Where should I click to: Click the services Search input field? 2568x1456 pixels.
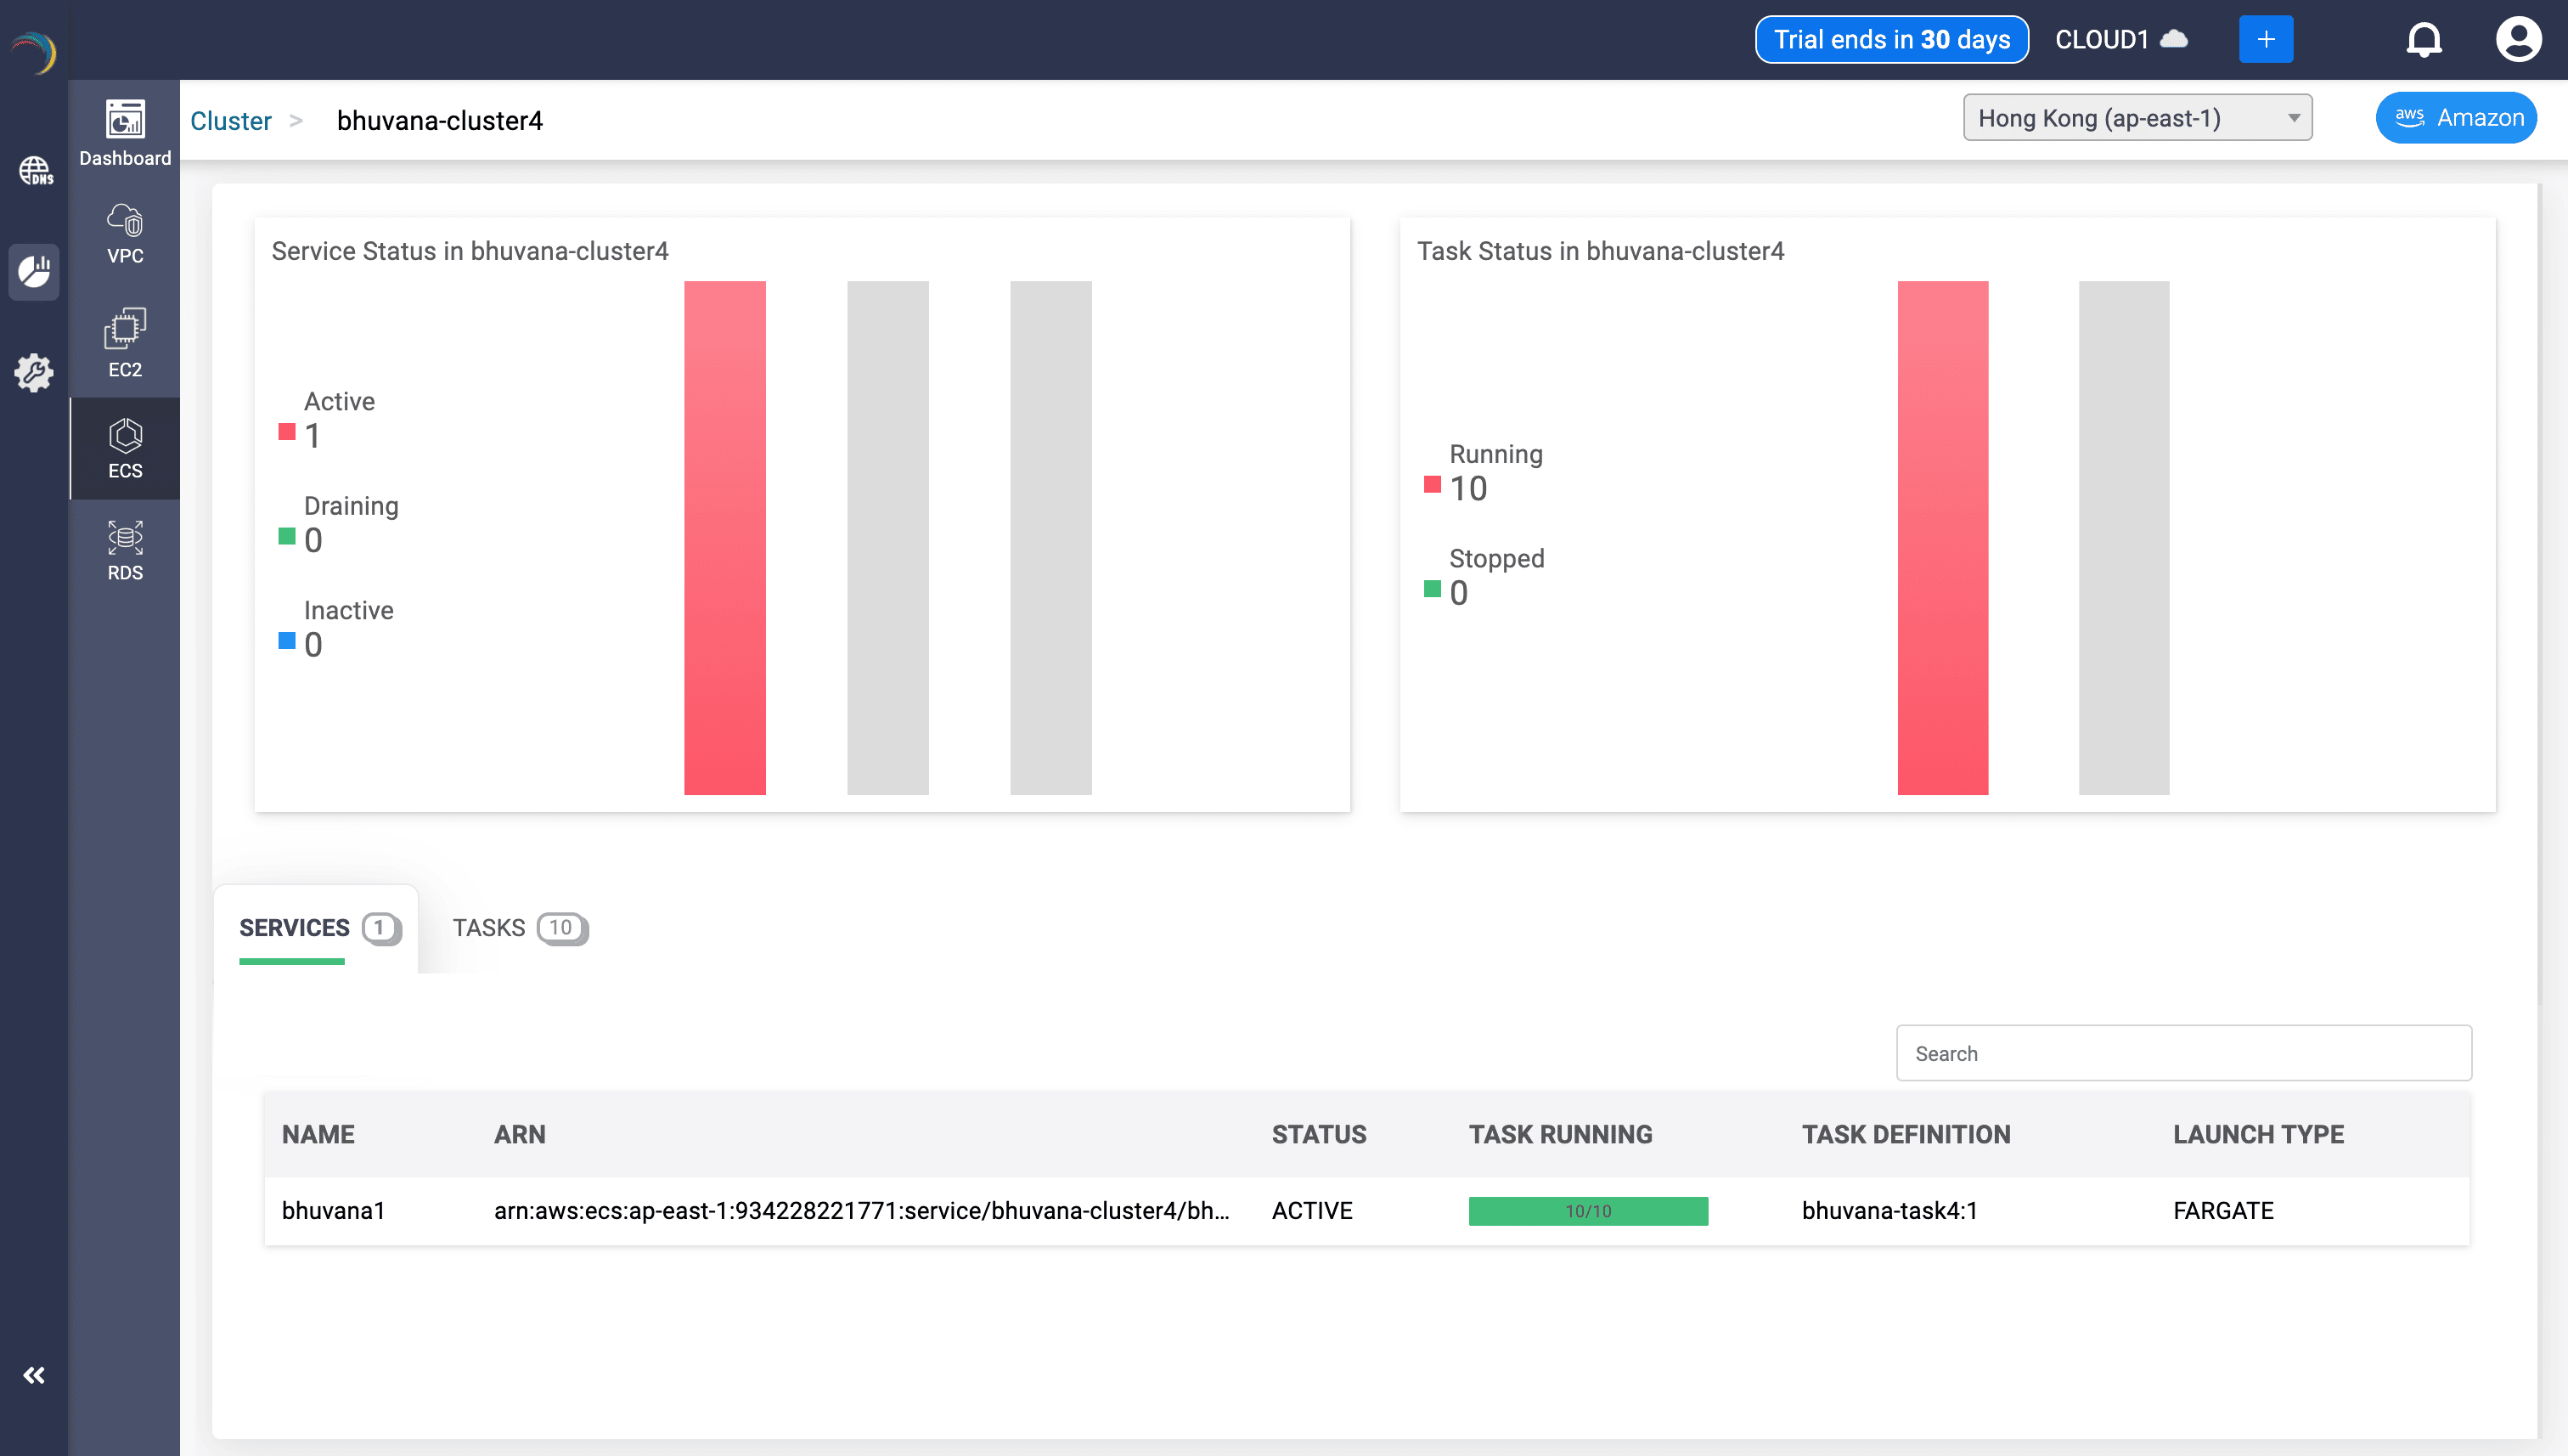tap(2183, 1053)
